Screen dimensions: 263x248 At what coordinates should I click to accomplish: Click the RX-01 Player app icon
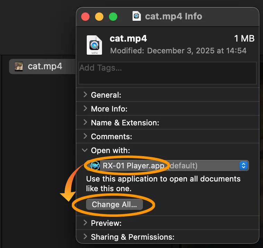coord(95,166)
